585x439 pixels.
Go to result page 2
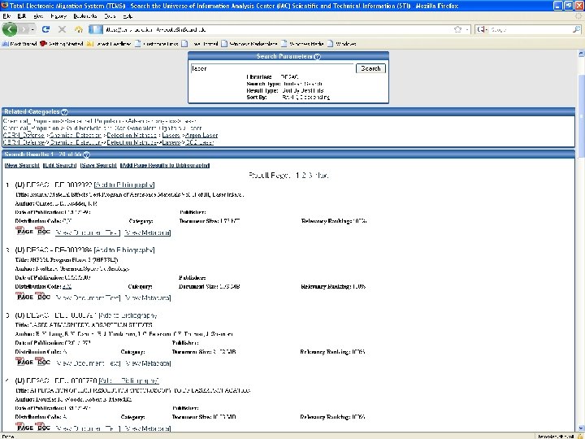[x=303, y=175]
